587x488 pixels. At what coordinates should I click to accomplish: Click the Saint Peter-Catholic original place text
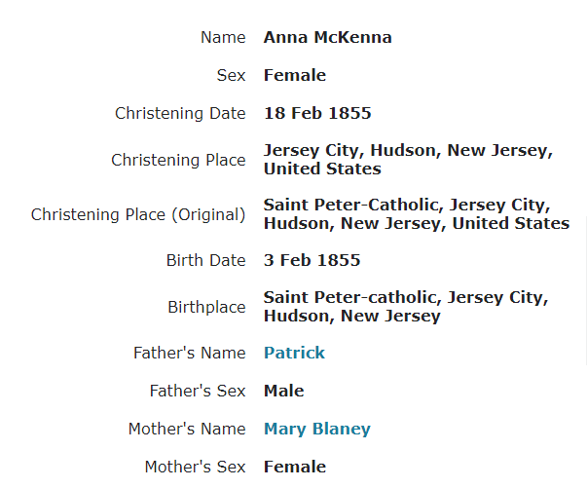point(415,214)
